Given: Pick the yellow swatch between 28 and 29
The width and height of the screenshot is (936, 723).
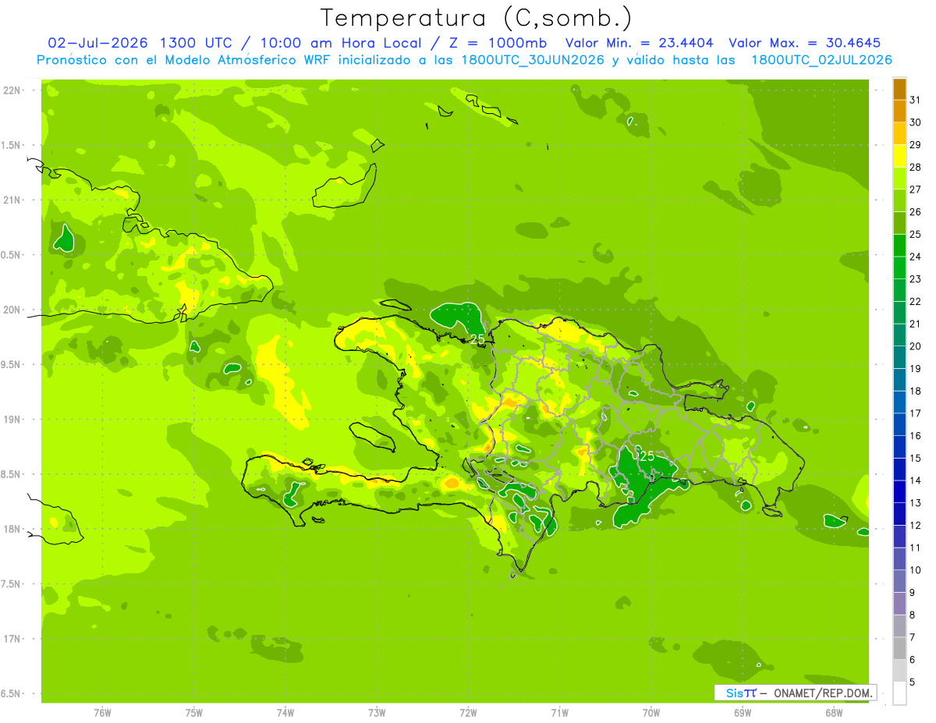Looking at the screenshot, I should click(x=899, y=156).
